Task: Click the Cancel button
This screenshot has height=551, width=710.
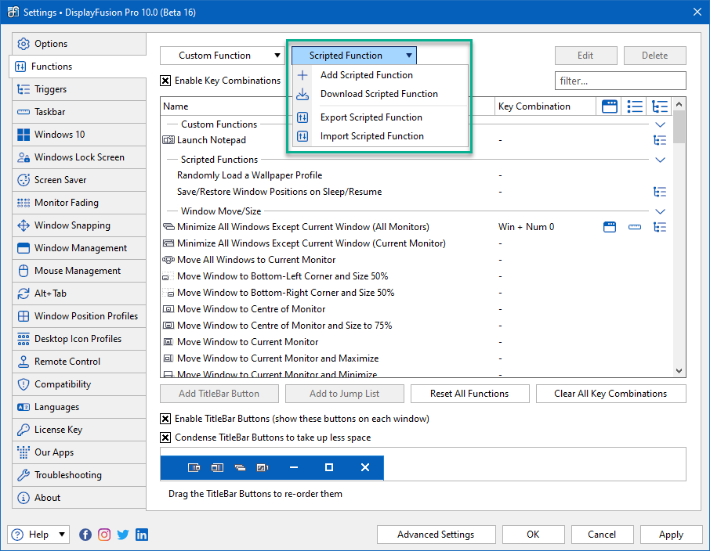Action: (x=602, y=535)
